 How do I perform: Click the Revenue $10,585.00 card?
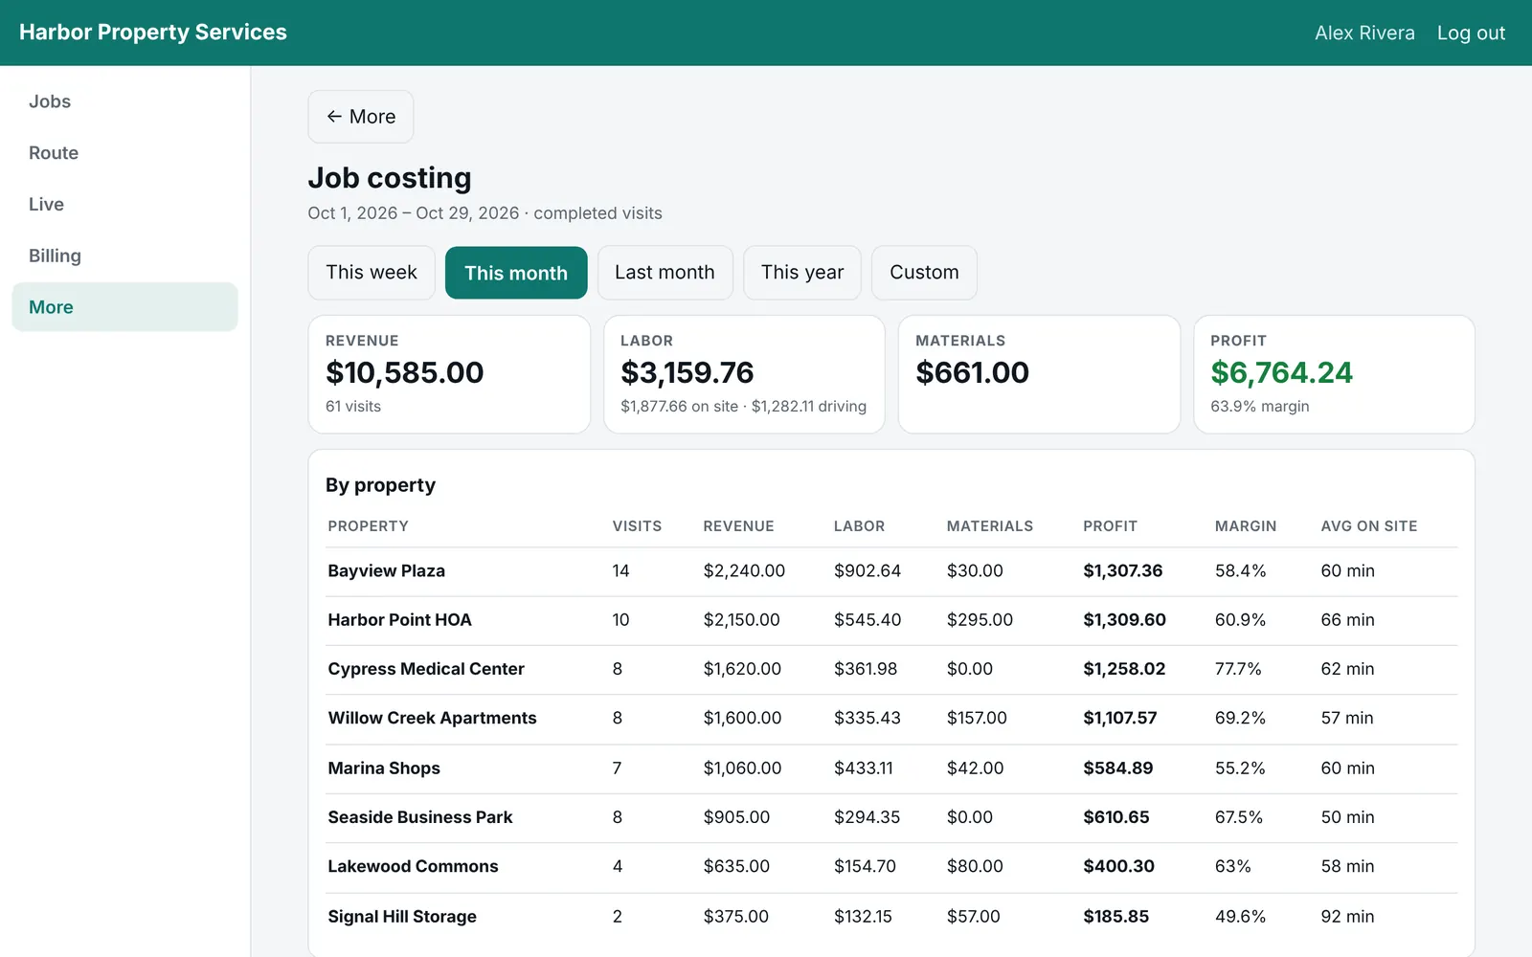point(449,374)
